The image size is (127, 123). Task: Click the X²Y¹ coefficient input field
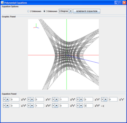(40, 99)
